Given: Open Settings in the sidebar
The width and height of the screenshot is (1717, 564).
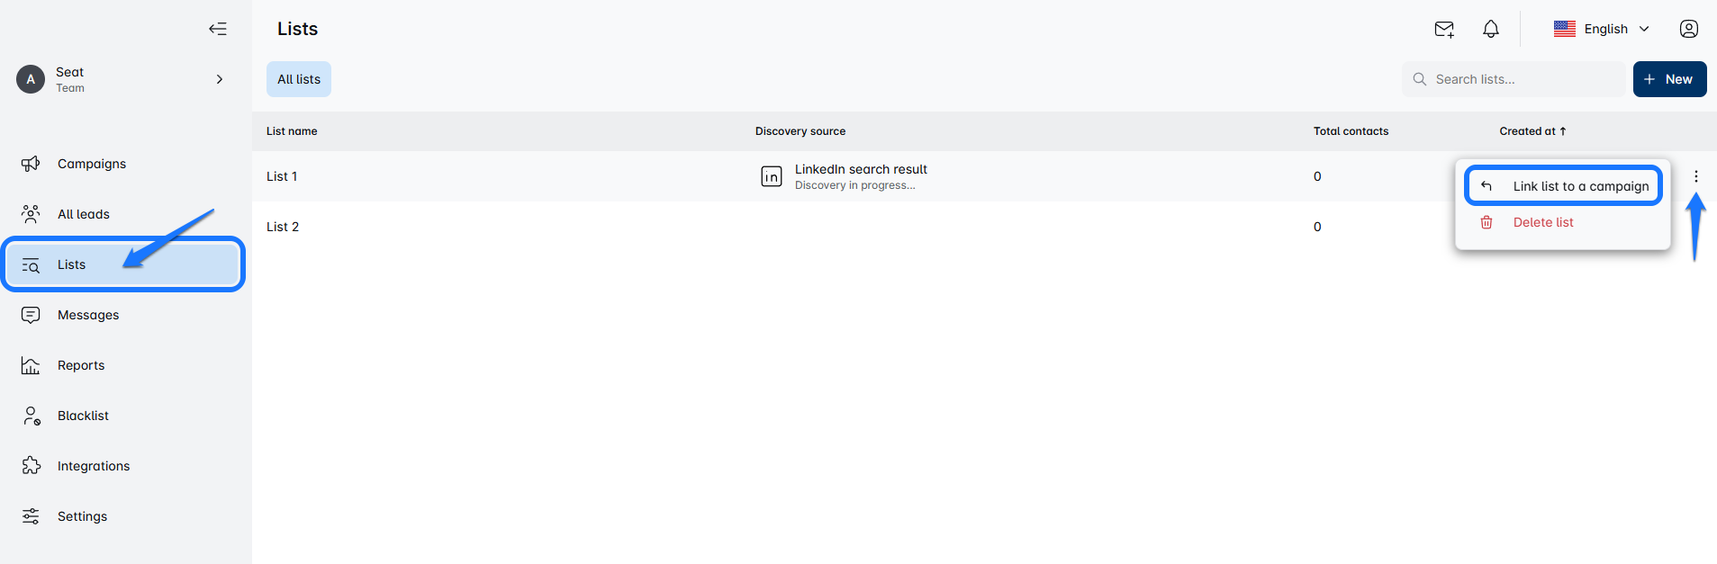Looking at the screenshot, I should tap(82, 516).
